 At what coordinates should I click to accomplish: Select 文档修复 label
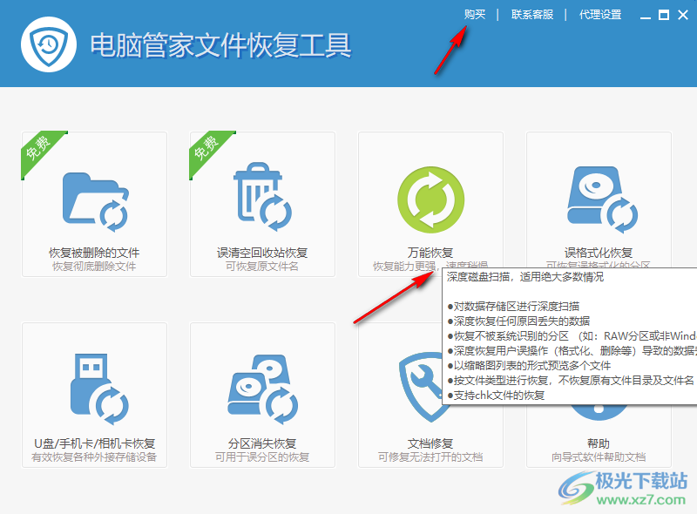coord(430,443)
